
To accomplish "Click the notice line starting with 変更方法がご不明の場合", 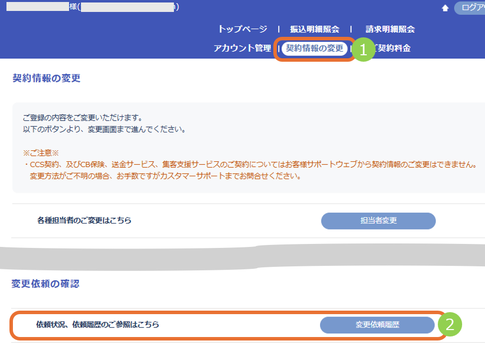I will 165,176.
